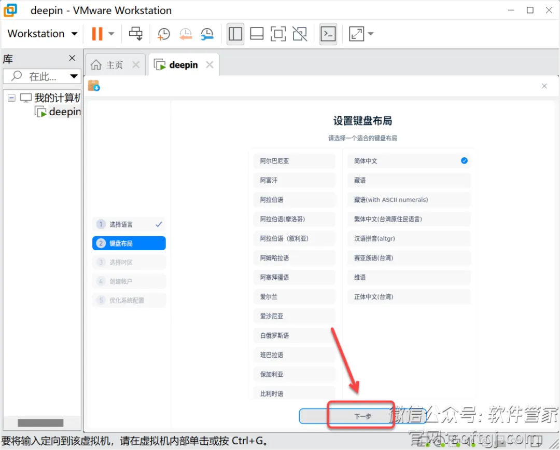Click the Unity mode toolbar icon
The height and width of the screenshot is (450, 560).
point(300,34)
